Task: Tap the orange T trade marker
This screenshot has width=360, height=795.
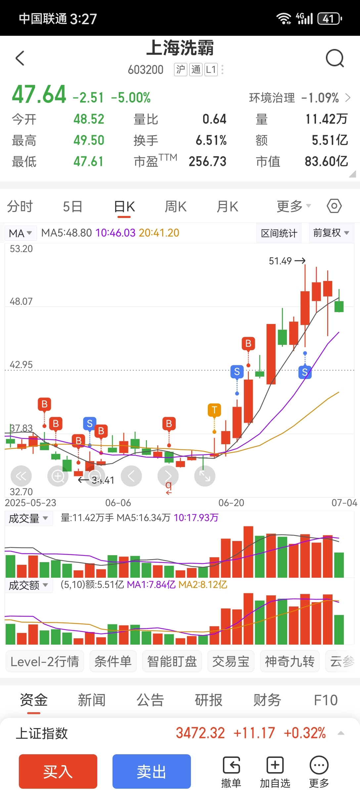Action: point(214,410)
